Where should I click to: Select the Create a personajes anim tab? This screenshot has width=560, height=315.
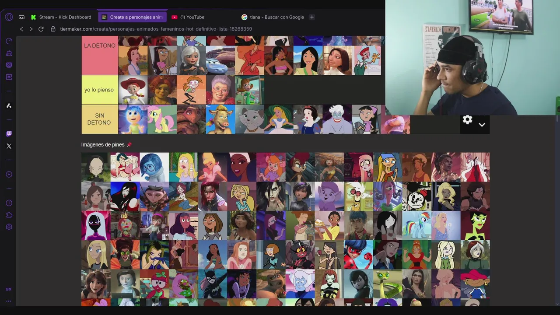tap(133, 17)
